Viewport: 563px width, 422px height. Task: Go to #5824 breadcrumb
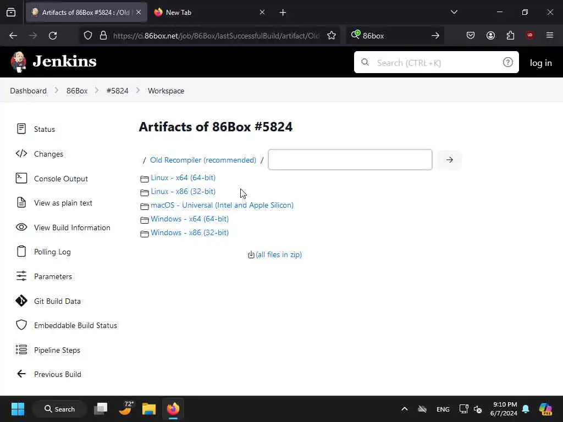click(x=118, y=91)
